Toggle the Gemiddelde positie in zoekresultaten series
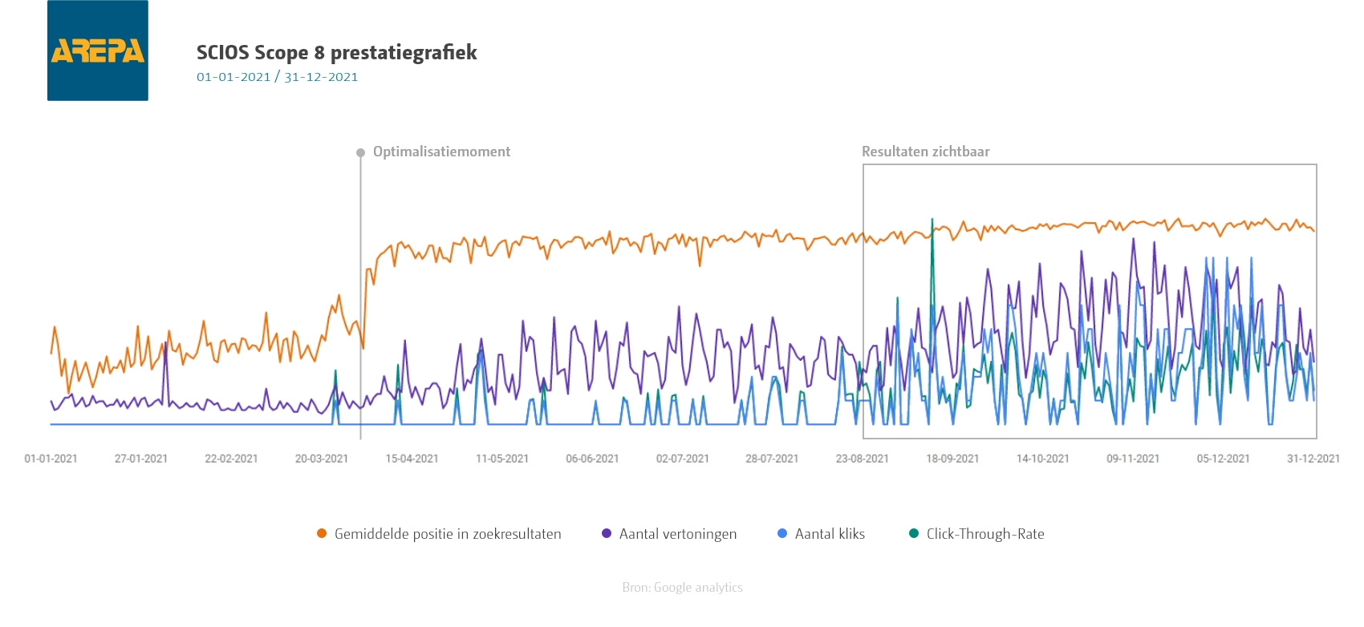The width and height of the screenshot is (1364, 627). [x=448, y=534]
